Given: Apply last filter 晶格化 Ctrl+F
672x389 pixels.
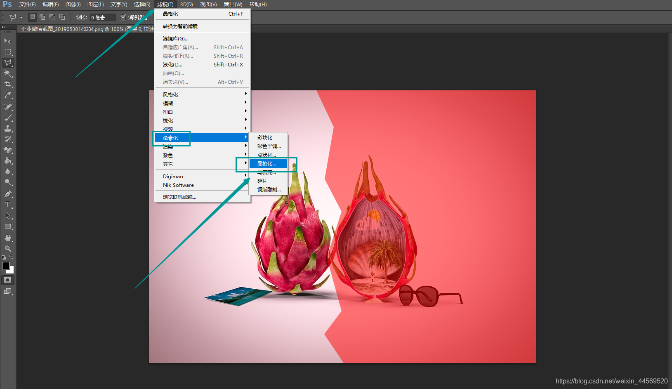Looking at the screenshot, I should pos(202,14).
